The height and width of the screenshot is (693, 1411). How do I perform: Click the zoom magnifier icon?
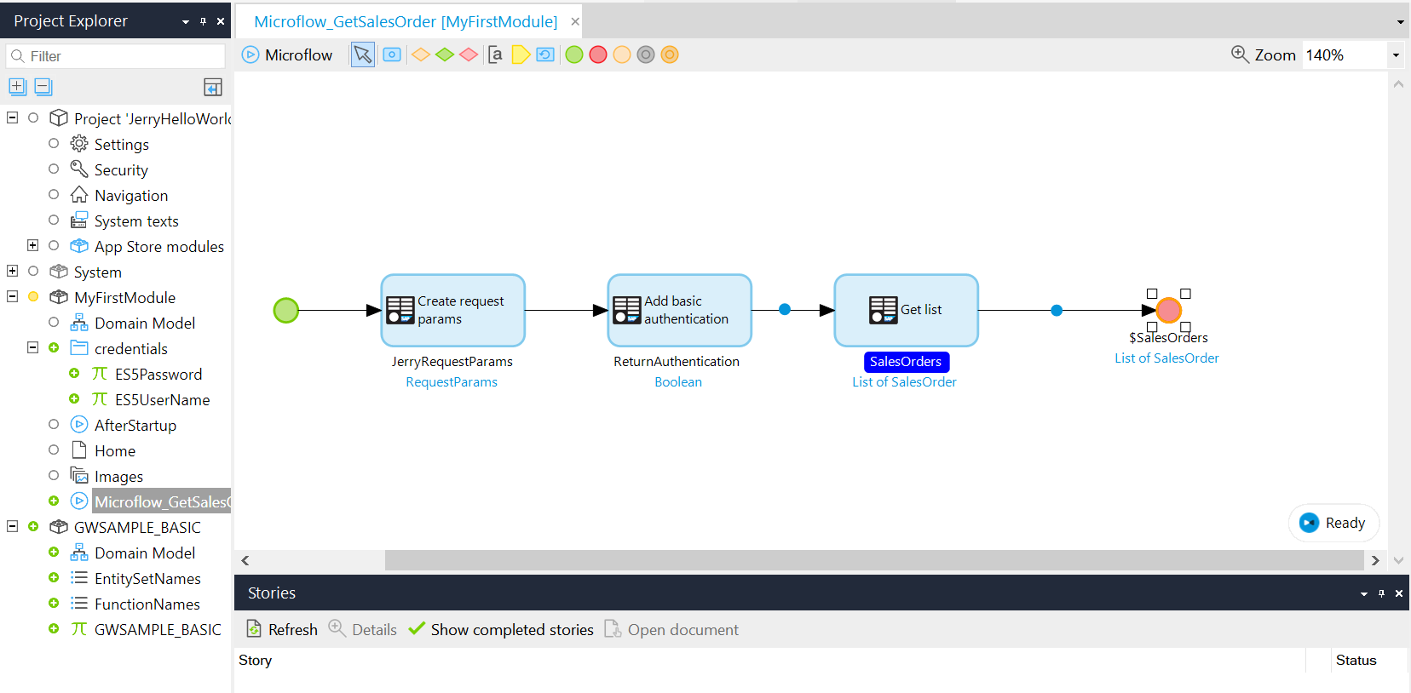(x=1240, y=54)
